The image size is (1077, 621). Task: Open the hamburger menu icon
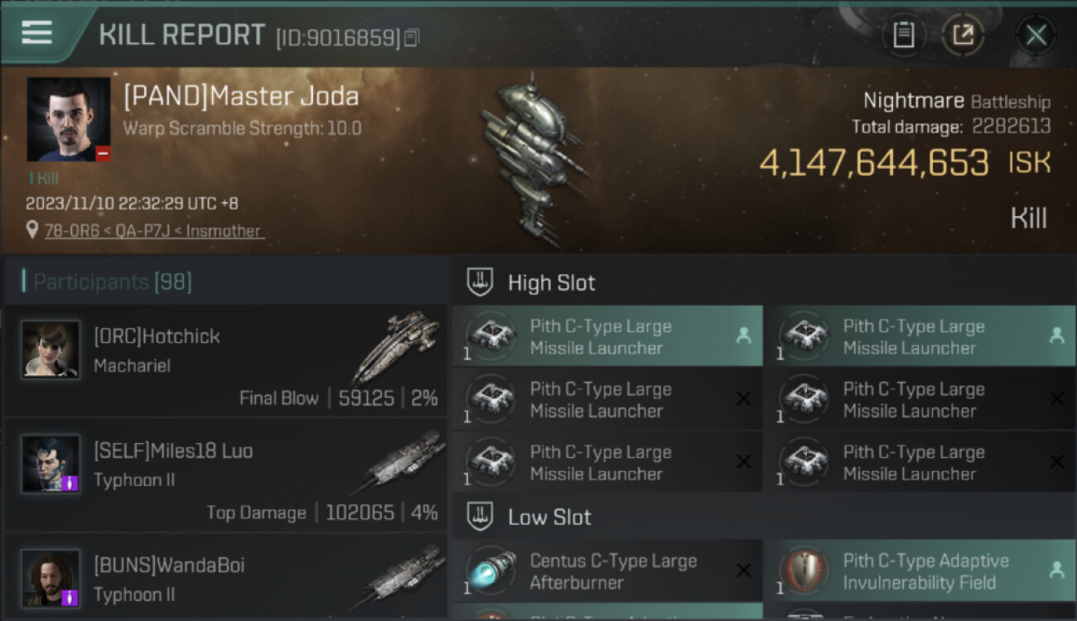(x=36, y=32)
